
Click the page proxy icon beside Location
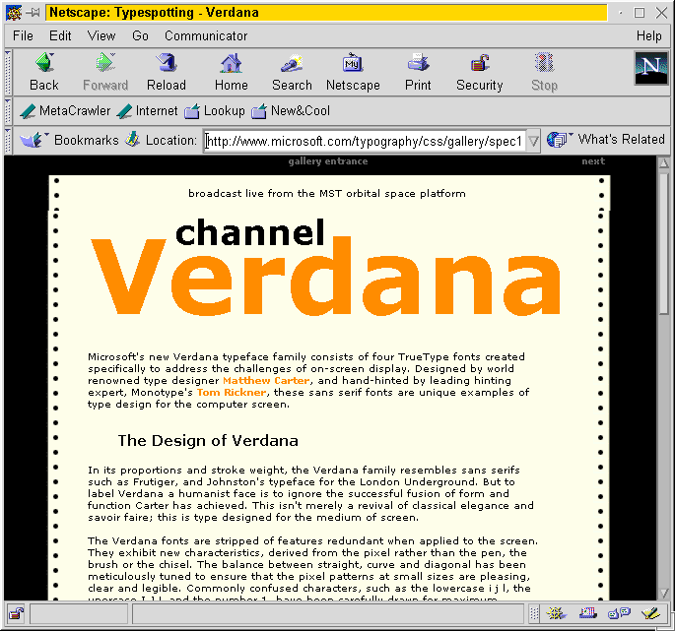[x=133, y=139]
